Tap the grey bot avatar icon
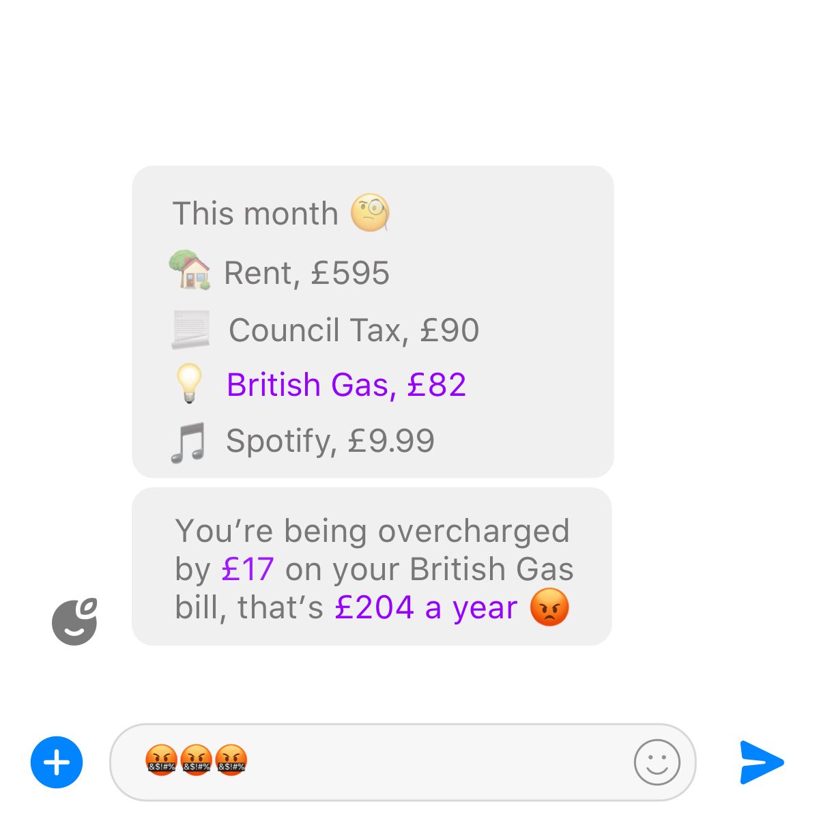Image resolution: width=819 pixels, height=819 pixels. [x=74, y=622]
